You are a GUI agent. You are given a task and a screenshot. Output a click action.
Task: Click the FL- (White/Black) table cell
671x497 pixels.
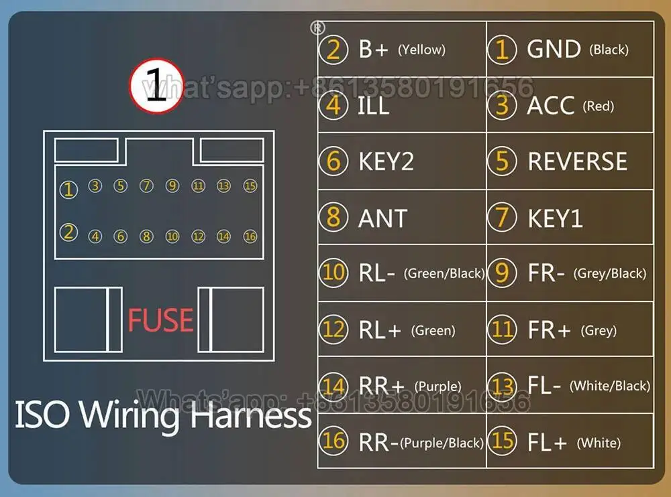tap(570, 385)
